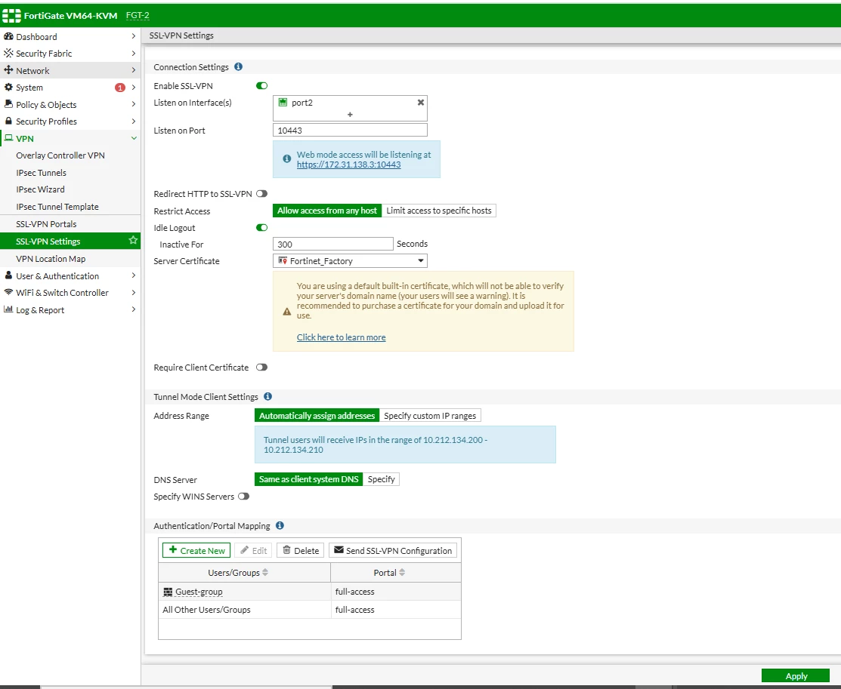Click the System gear icon

(x=8, y=88)
